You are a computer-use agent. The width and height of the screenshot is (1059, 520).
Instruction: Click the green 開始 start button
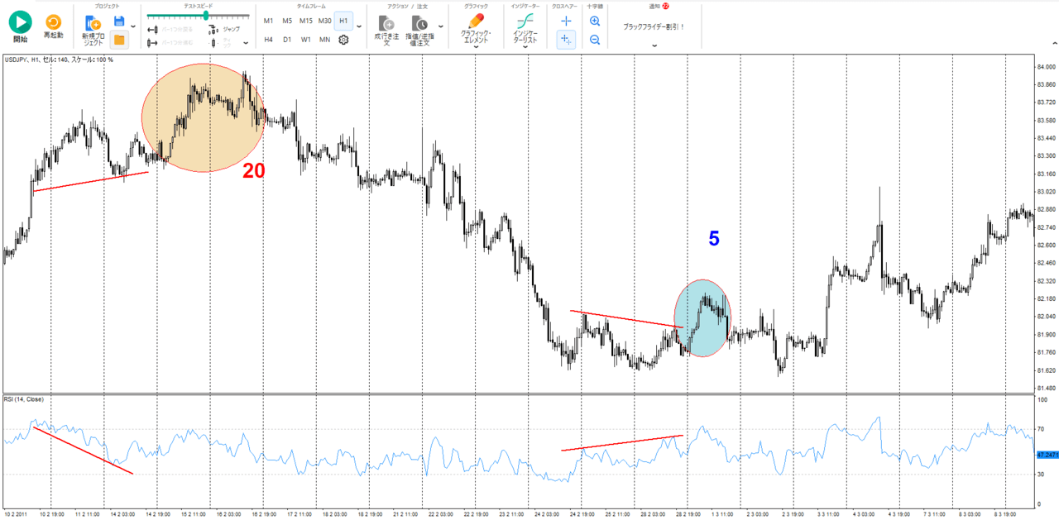click(20, 22)
